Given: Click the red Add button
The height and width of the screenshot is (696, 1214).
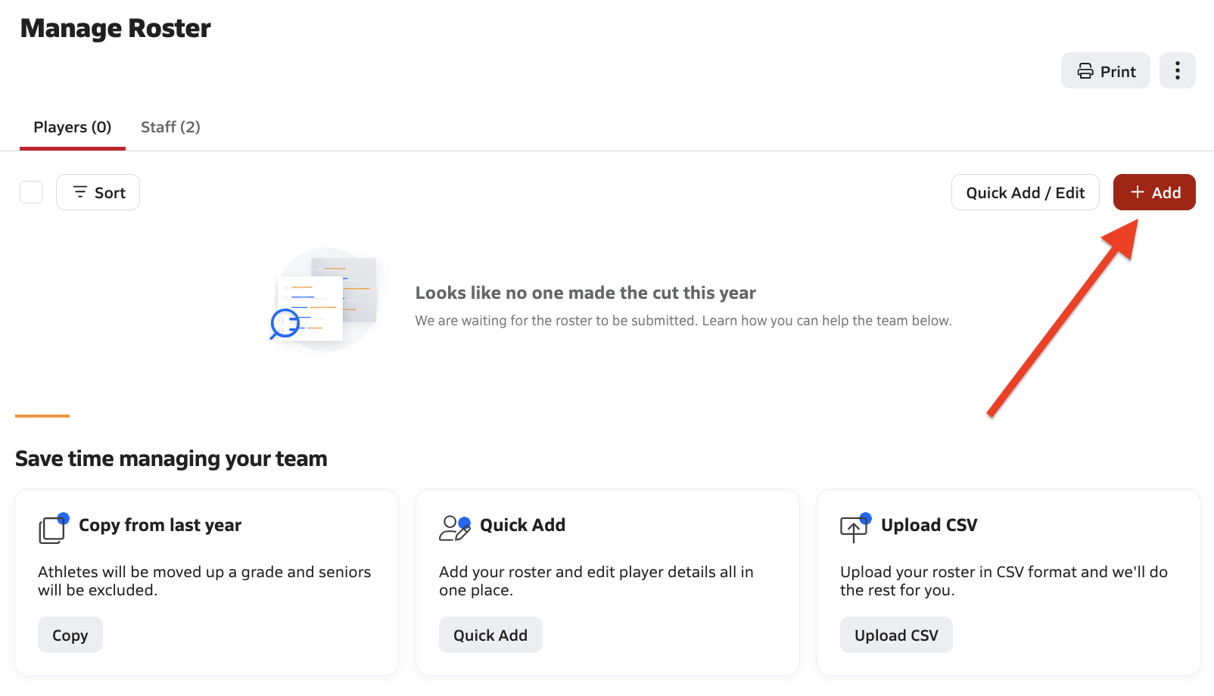Looking at the screenshot, I should (x=1153, y=192).
